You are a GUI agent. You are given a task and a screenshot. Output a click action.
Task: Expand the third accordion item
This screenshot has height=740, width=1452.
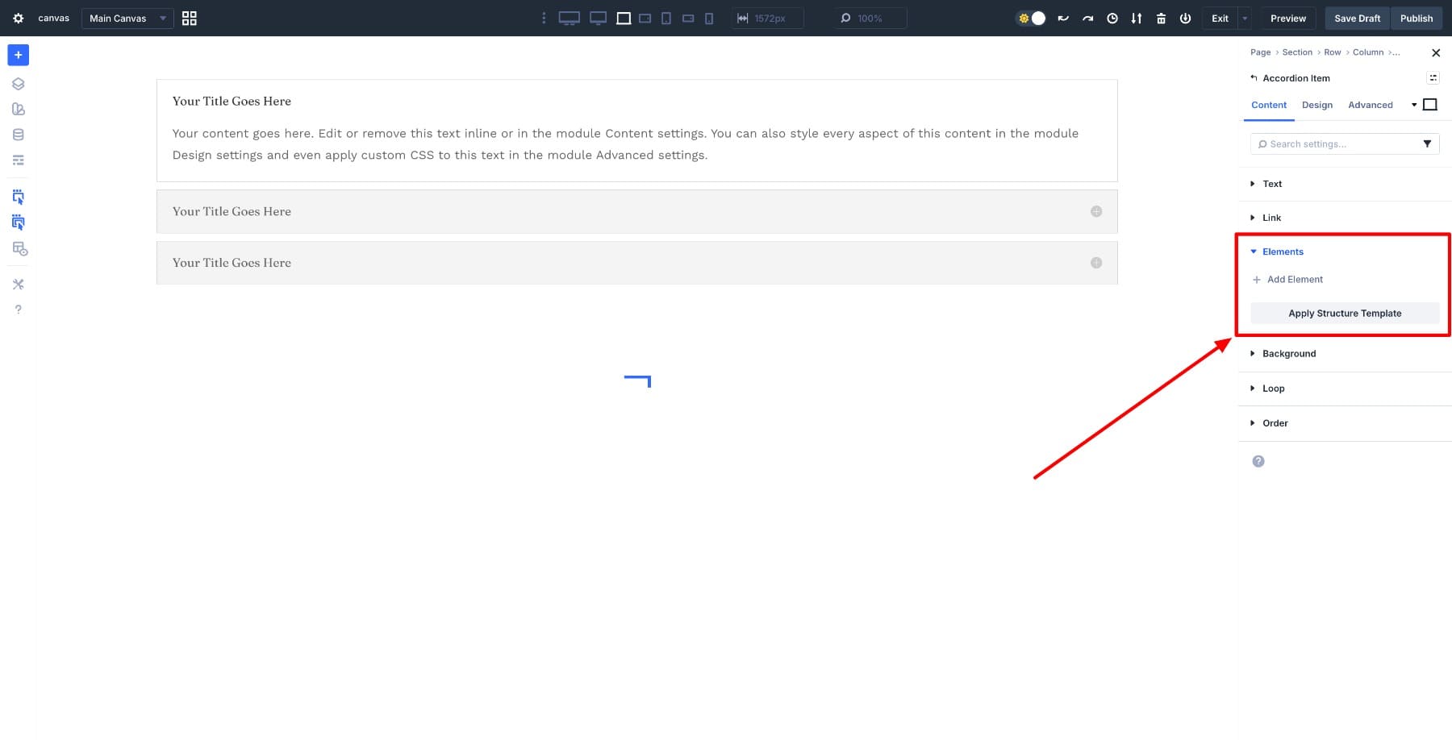(x=1095, y=263)
